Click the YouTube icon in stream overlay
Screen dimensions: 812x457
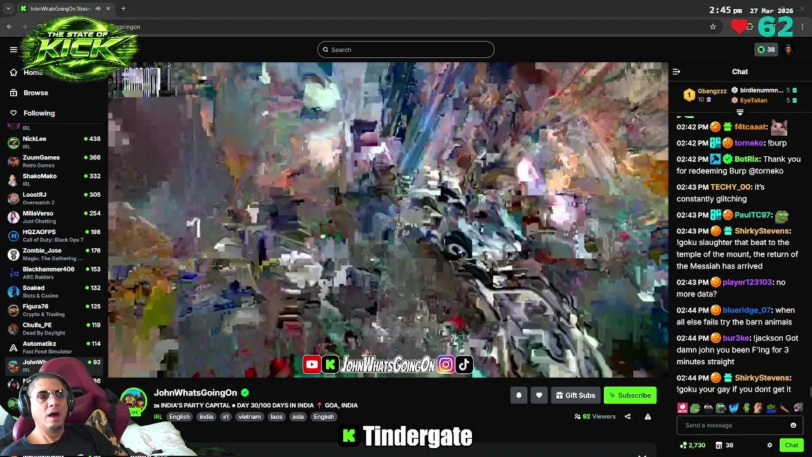pyautogui.click(x=311, y=364)
